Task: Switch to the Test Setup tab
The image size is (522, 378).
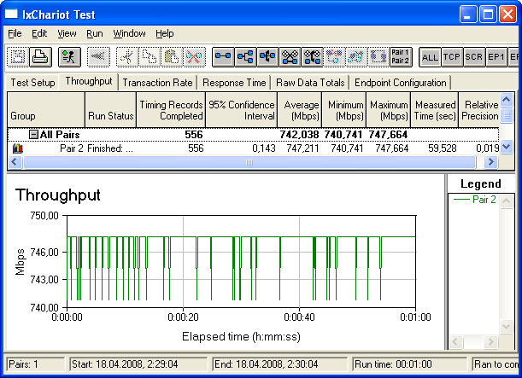Action: coord(32,83)
